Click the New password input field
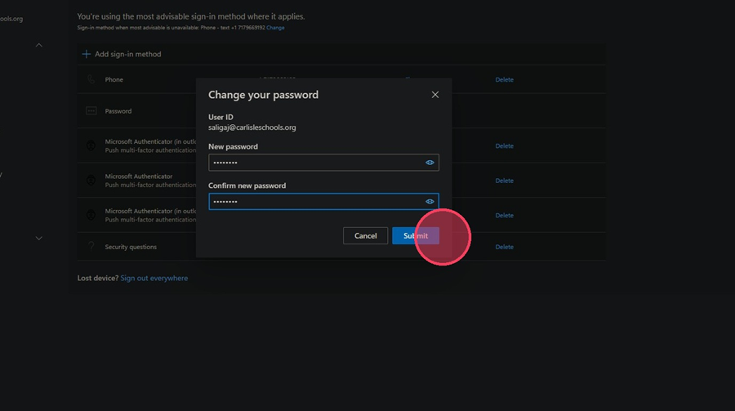735x411 pixels. coord(323,163)
